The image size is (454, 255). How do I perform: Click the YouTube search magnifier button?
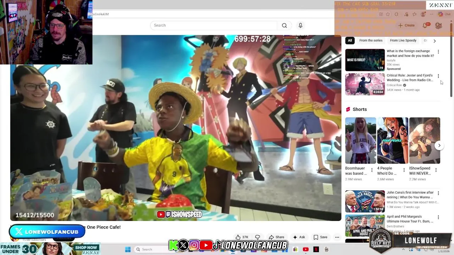tap(284, 25)
